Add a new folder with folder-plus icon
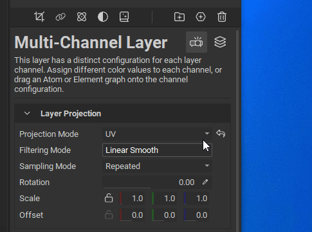Screen dimensions: 312x232 (179, 17)
